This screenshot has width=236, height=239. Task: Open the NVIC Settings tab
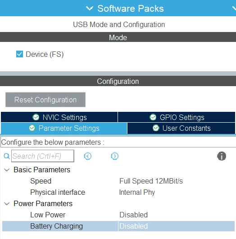[59, 117]
